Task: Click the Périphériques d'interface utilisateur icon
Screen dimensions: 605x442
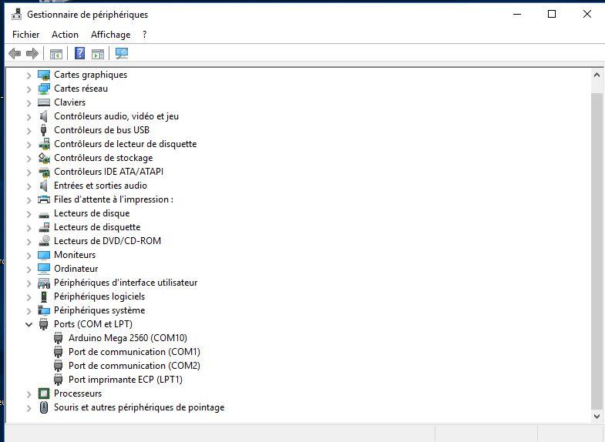Action: (x=44, y=283)
